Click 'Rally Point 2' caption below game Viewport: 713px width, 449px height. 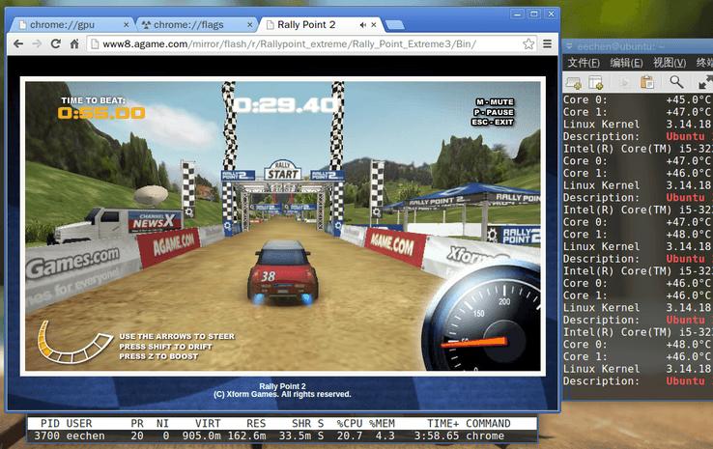(282, 386)
